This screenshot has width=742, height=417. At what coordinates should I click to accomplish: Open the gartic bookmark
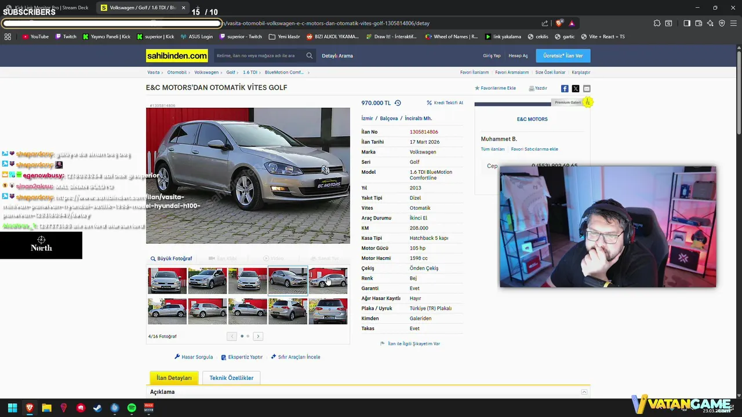pyautogui.click(x=565, y=36)
